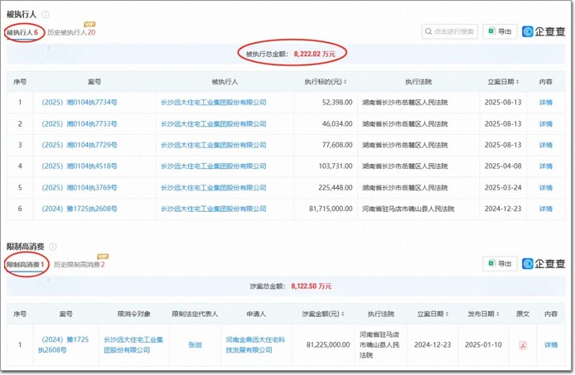The image size is (575, 375).
Task: Switch to 历史被执行人 tab
Action: click(x=70, y=32)
